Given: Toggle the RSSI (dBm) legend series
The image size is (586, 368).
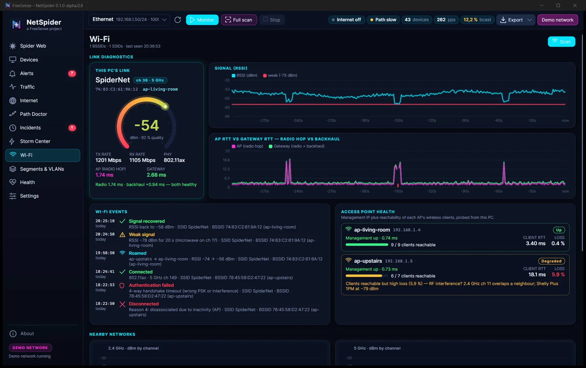Looking at the screenshot, I should click(244, 75).
